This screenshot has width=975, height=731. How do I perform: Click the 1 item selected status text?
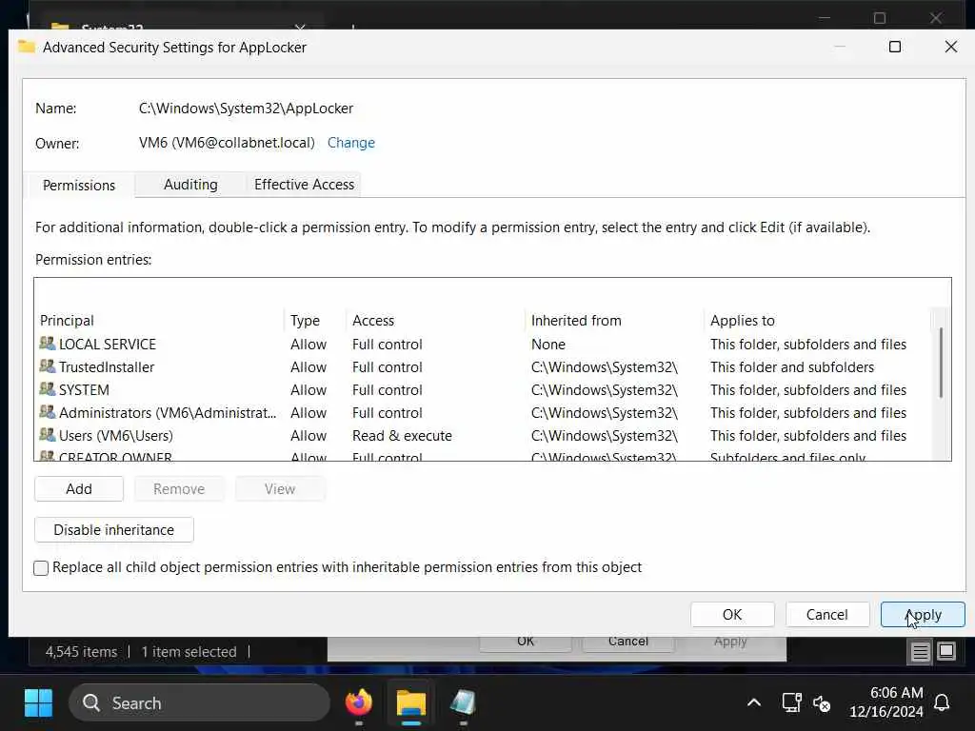click(189, 651)
